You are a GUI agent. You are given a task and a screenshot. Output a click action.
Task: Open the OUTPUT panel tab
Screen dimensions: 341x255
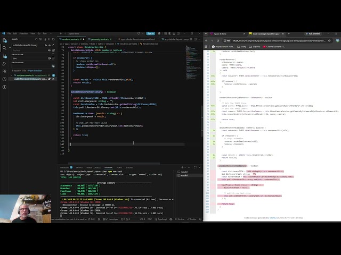(x=79, y=168)
